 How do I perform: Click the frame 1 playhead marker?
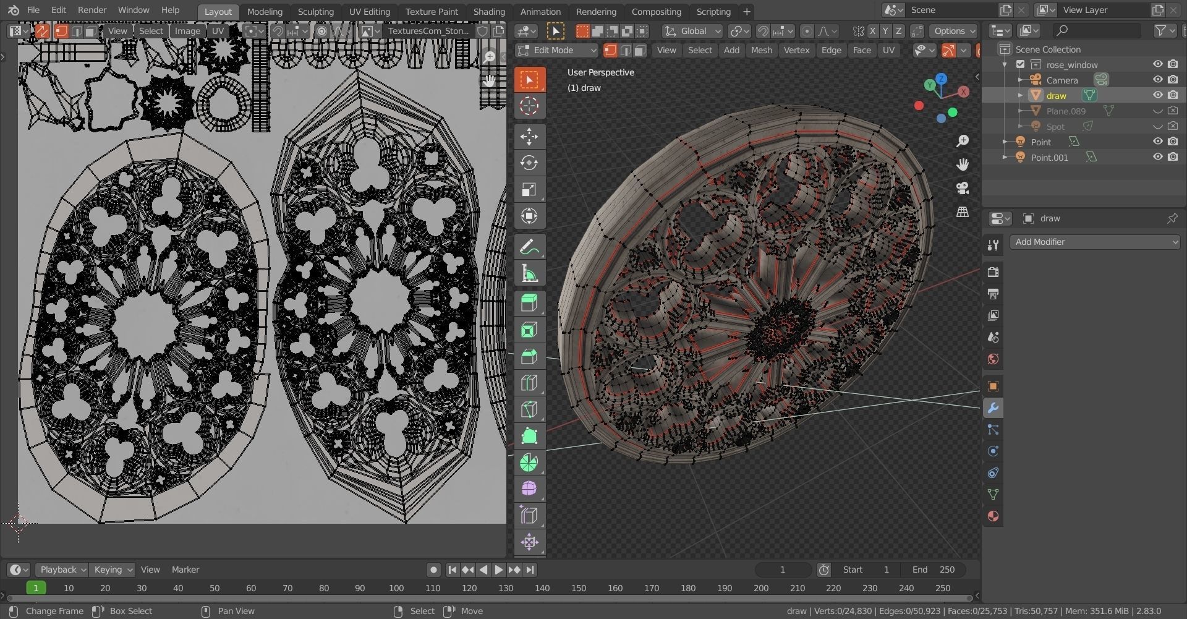[36, 588]
